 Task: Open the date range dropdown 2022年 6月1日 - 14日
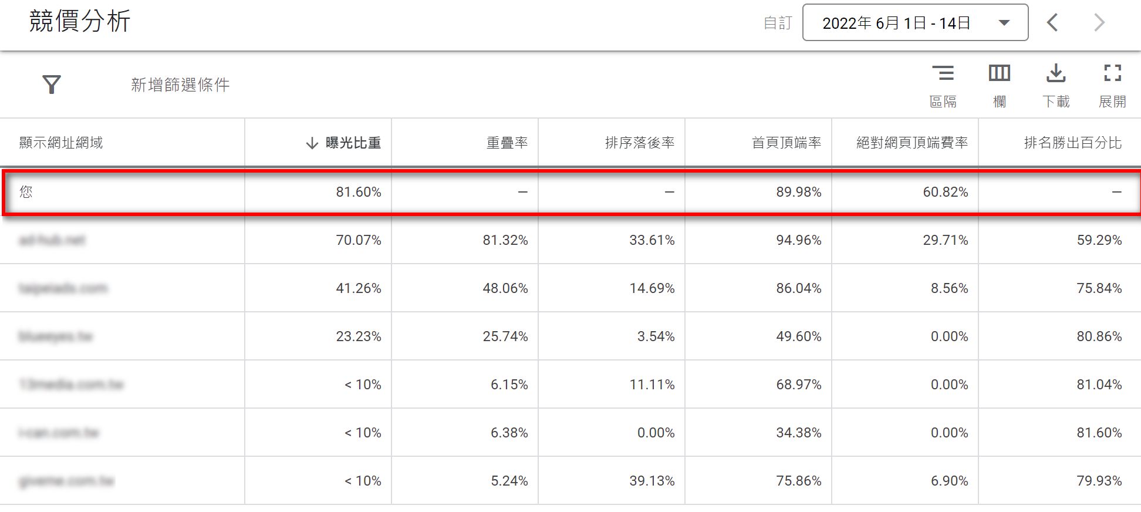coord(915,23)
